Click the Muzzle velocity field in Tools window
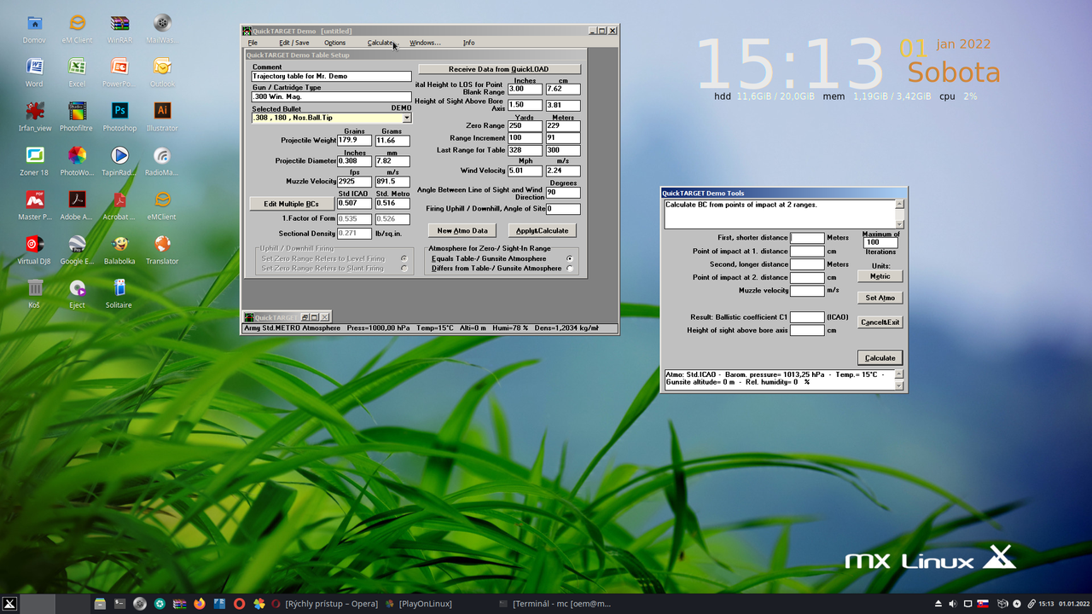The image size is (1092, 614). click(x=806, y=291)
